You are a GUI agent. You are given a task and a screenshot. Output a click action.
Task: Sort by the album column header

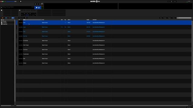[x=77, y=20]
